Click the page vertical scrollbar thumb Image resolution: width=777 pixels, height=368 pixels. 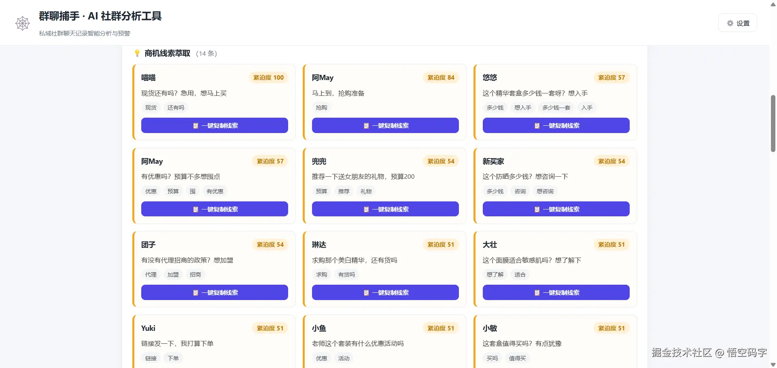coord(773,123)
